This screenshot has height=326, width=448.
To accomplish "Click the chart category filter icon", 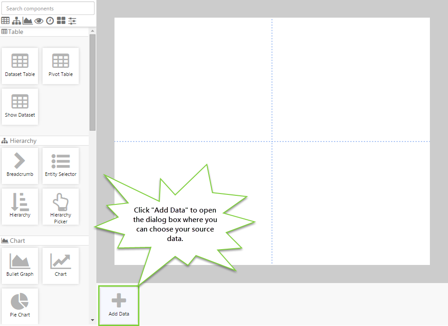I will click(28, 21).
